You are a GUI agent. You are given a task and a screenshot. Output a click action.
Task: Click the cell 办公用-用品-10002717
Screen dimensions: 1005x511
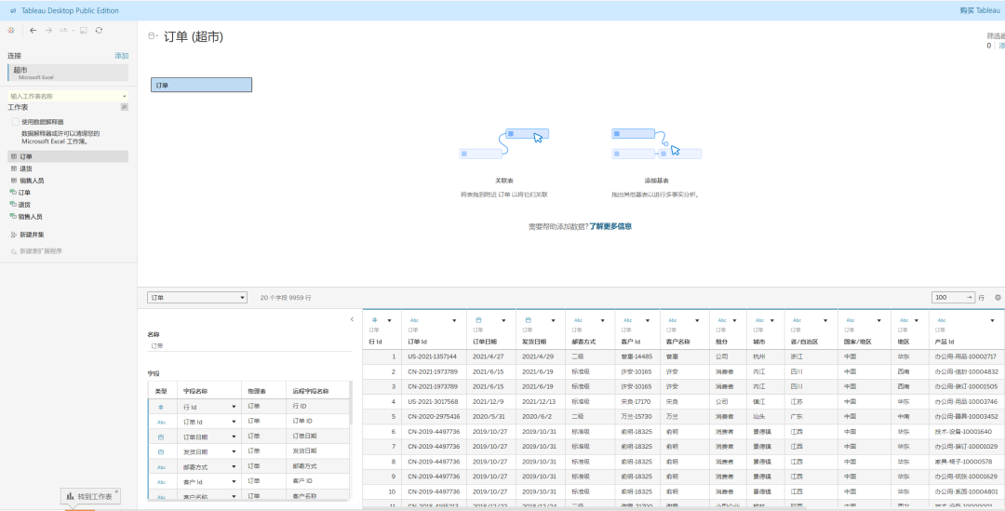tap(965, 356)
